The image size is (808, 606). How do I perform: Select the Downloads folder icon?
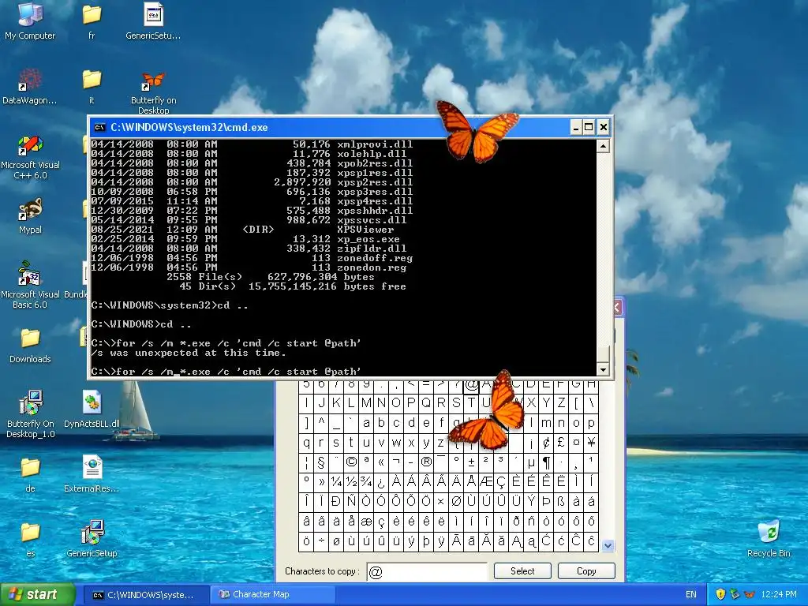pos(30,346)
